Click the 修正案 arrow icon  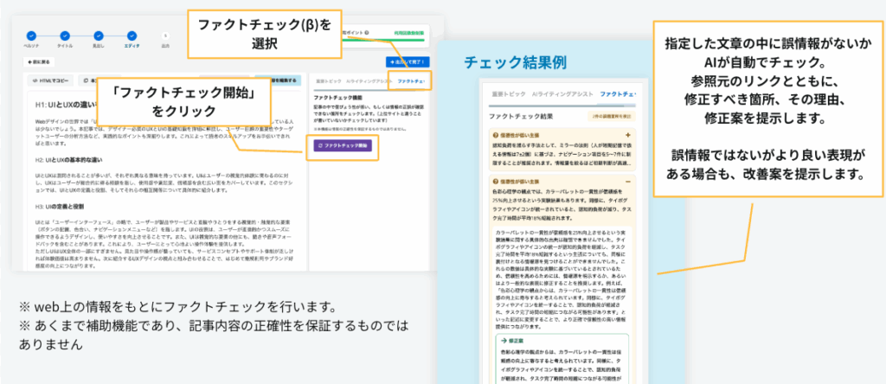coord(504,341)
